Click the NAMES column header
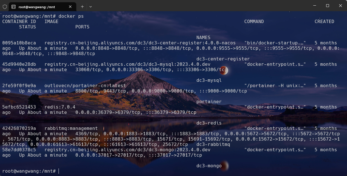 coord(203,38)
